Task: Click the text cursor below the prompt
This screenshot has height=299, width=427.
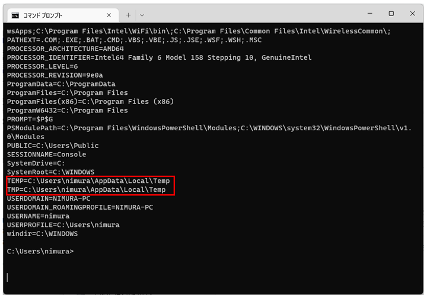Action: coord(7,277)
